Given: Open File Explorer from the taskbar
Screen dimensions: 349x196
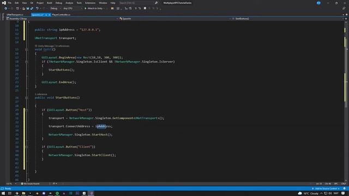Looking at the screenshot, I should click(x=23, y=193).
